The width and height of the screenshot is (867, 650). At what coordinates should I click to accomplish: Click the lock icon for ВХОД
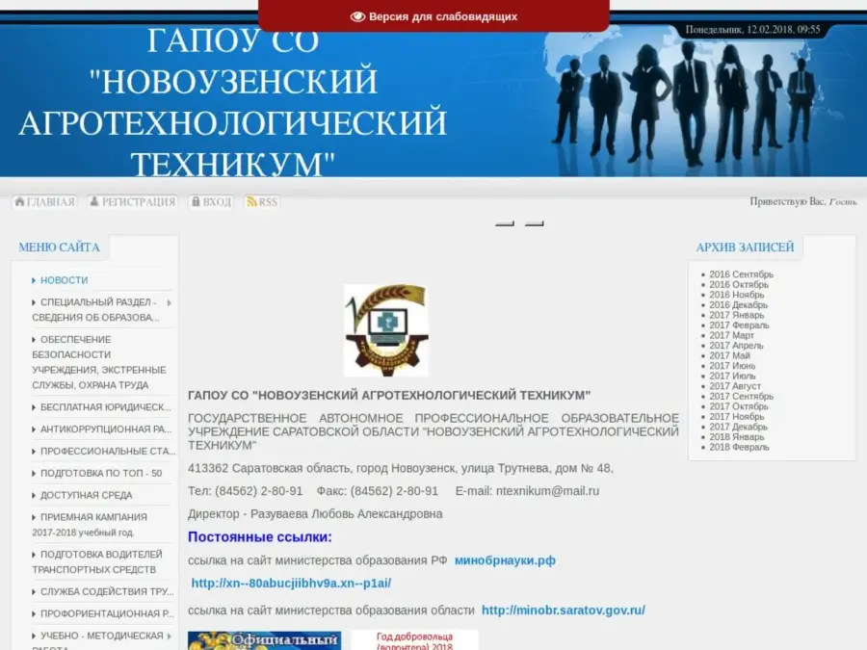196,202
